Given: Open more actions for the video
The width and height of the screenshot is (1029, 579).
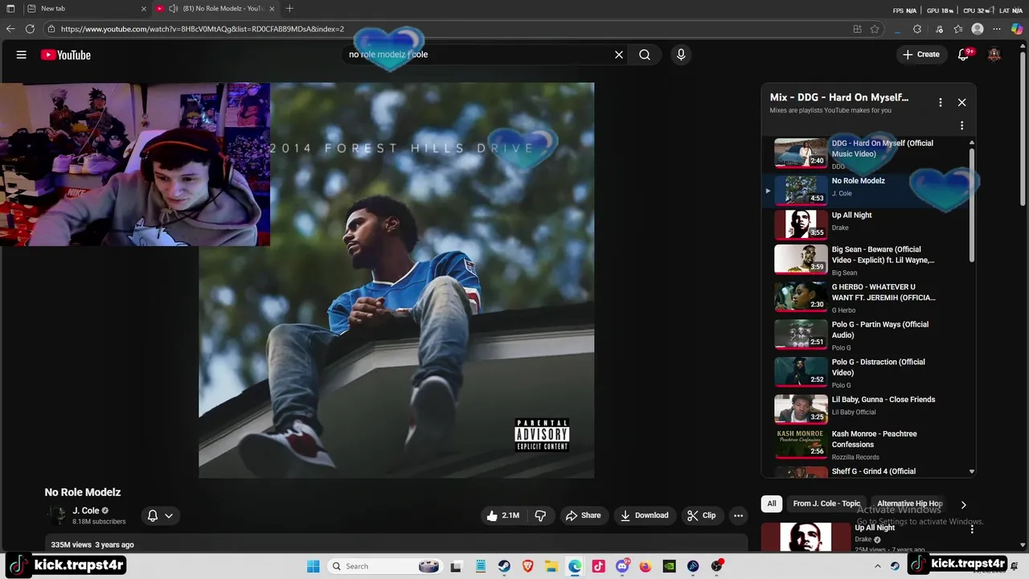Looking at the screenshot, I should (x=738, y=515).
